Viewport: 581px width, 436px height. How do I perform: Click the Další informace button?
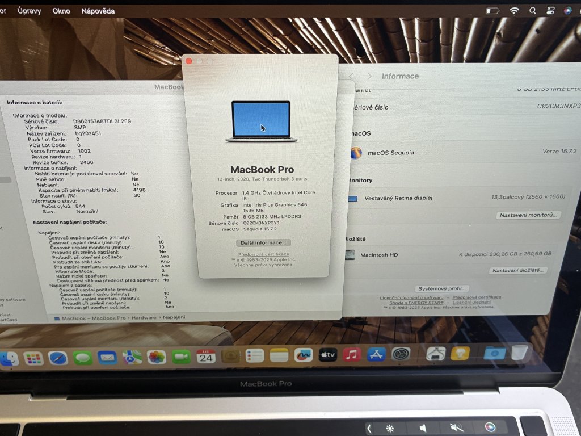[263, 243]
